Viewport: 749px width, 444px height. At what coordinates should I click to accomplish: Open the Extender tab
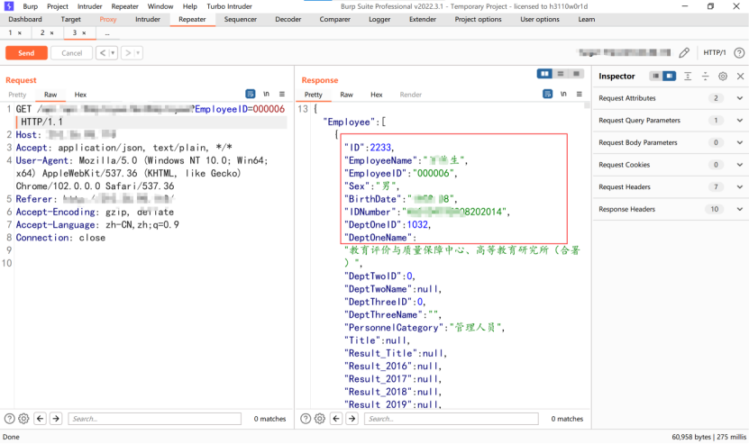pos(423,19)
